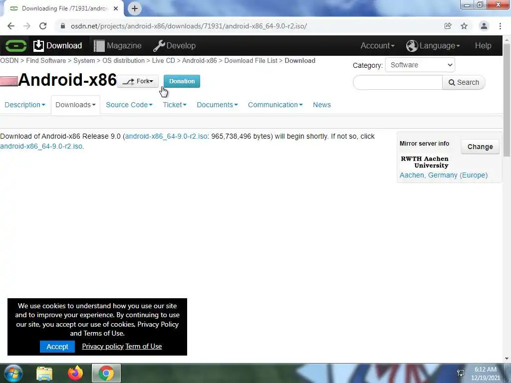Expand the Downloads tab menu
The image size is (511, 383).
pos(75,105)
